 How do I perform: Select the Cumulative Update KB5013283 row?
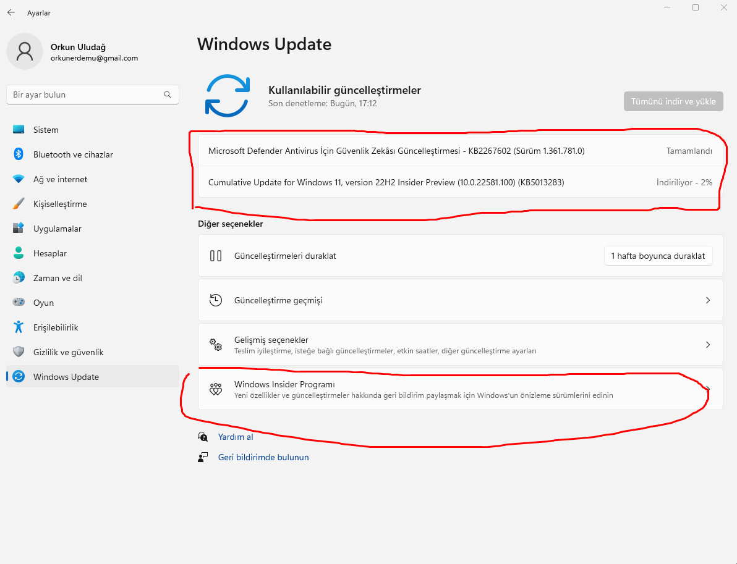click(x=460, y=182)
